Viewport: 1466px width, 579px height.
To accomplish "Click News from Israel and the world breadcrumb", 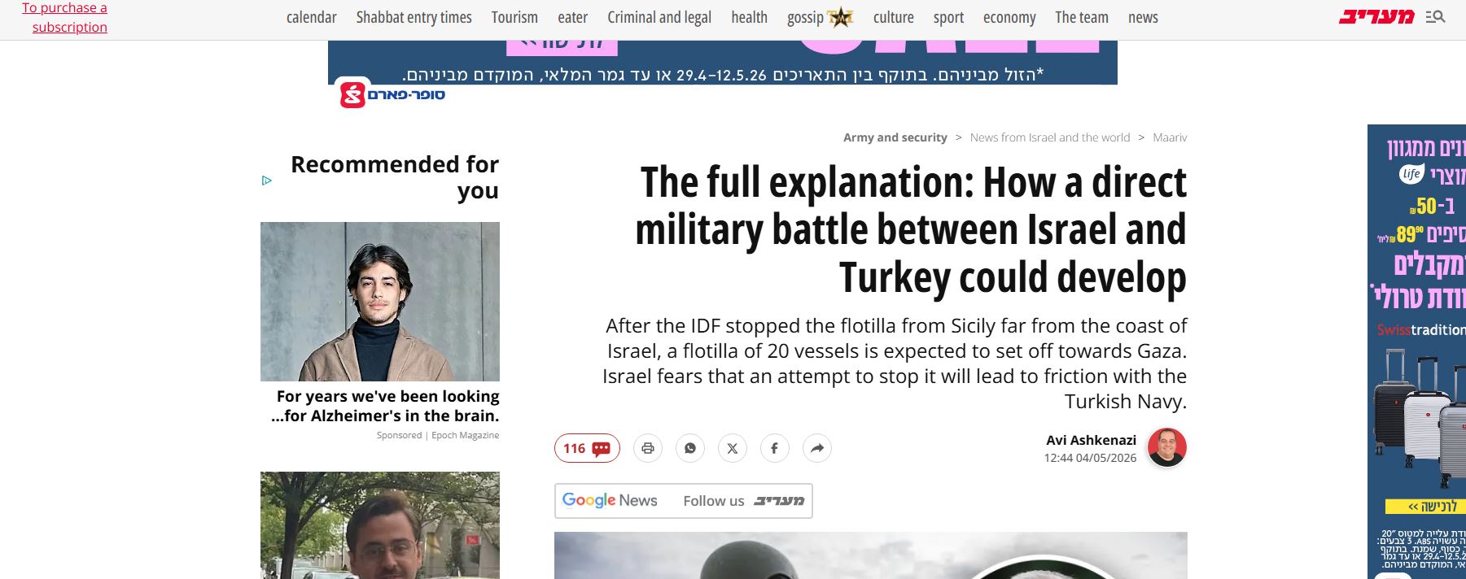I will [1050, 137].
